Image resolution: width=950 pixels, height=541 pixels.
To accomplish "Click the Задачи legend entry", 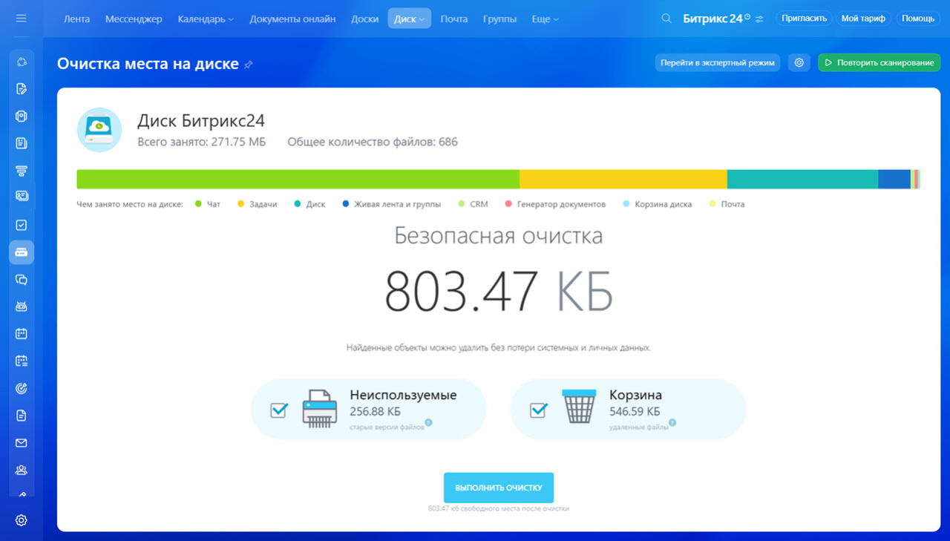I will 257,204.
